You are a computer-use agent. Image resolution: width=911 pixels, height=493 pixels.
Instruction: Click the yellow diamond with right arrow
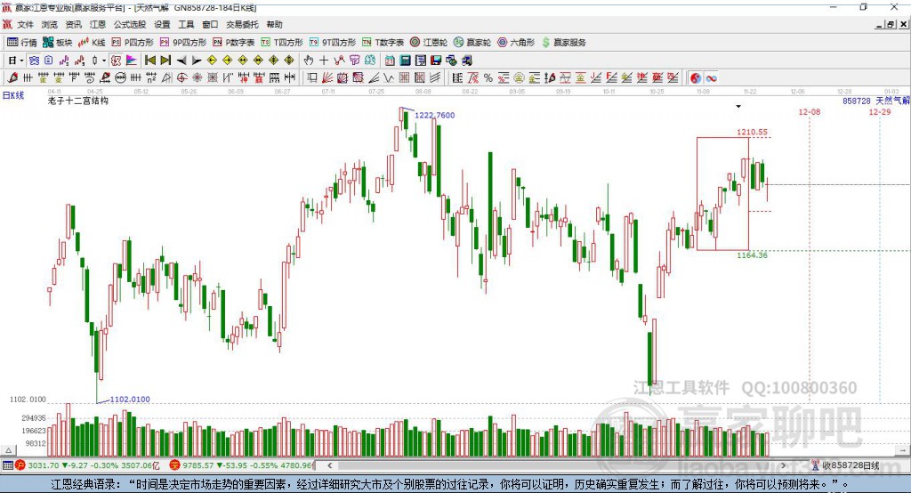point(227,61)
